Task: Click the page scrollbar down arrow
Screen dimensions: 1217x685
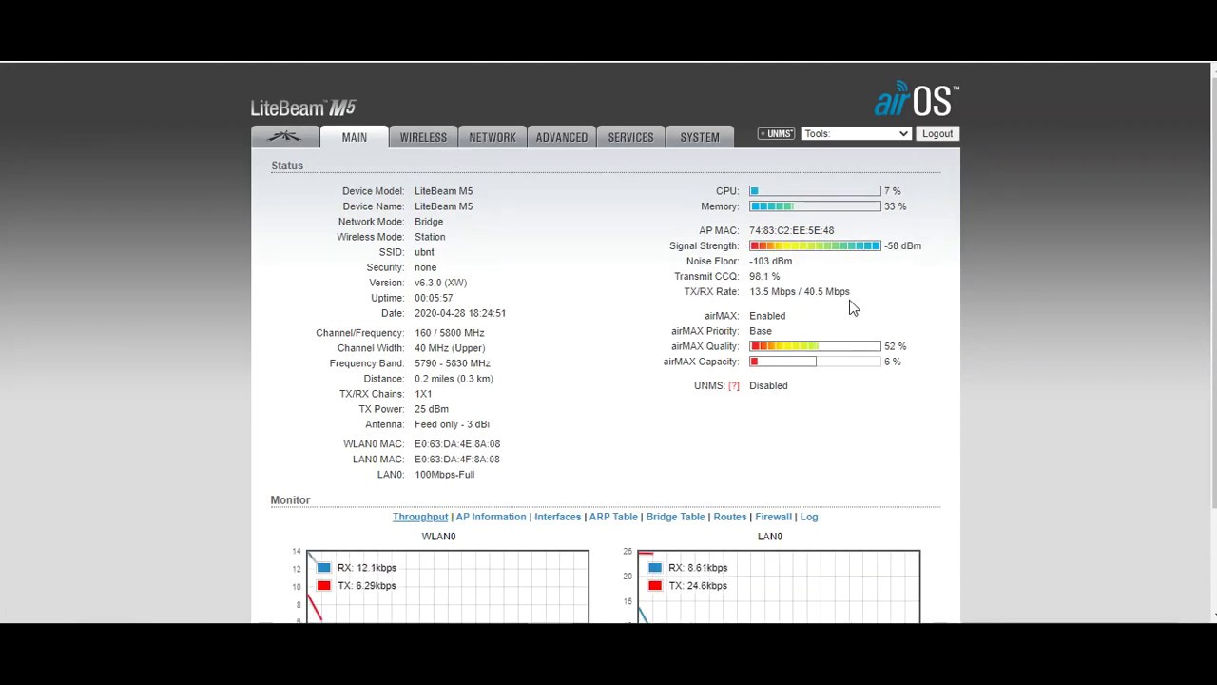Action: (1213, 616)
